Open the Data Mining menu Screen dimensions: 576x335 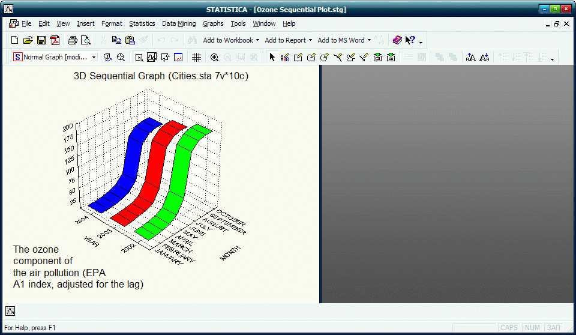[x=179, y=23]
